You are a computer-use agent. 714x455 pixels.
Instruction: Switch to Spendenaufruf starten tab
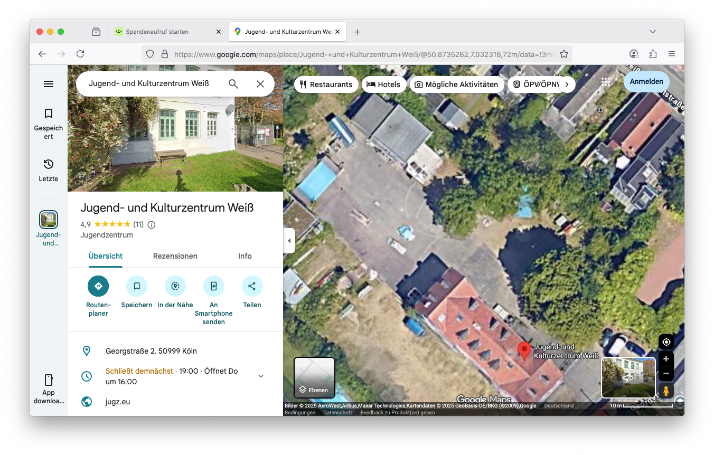point(168,32)
